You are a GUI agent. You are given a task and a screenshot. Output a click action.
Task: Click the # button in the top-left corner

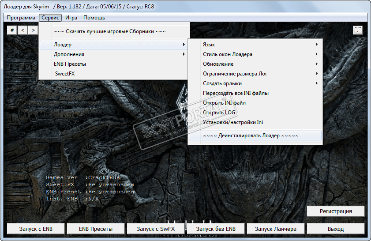(12, 30)
